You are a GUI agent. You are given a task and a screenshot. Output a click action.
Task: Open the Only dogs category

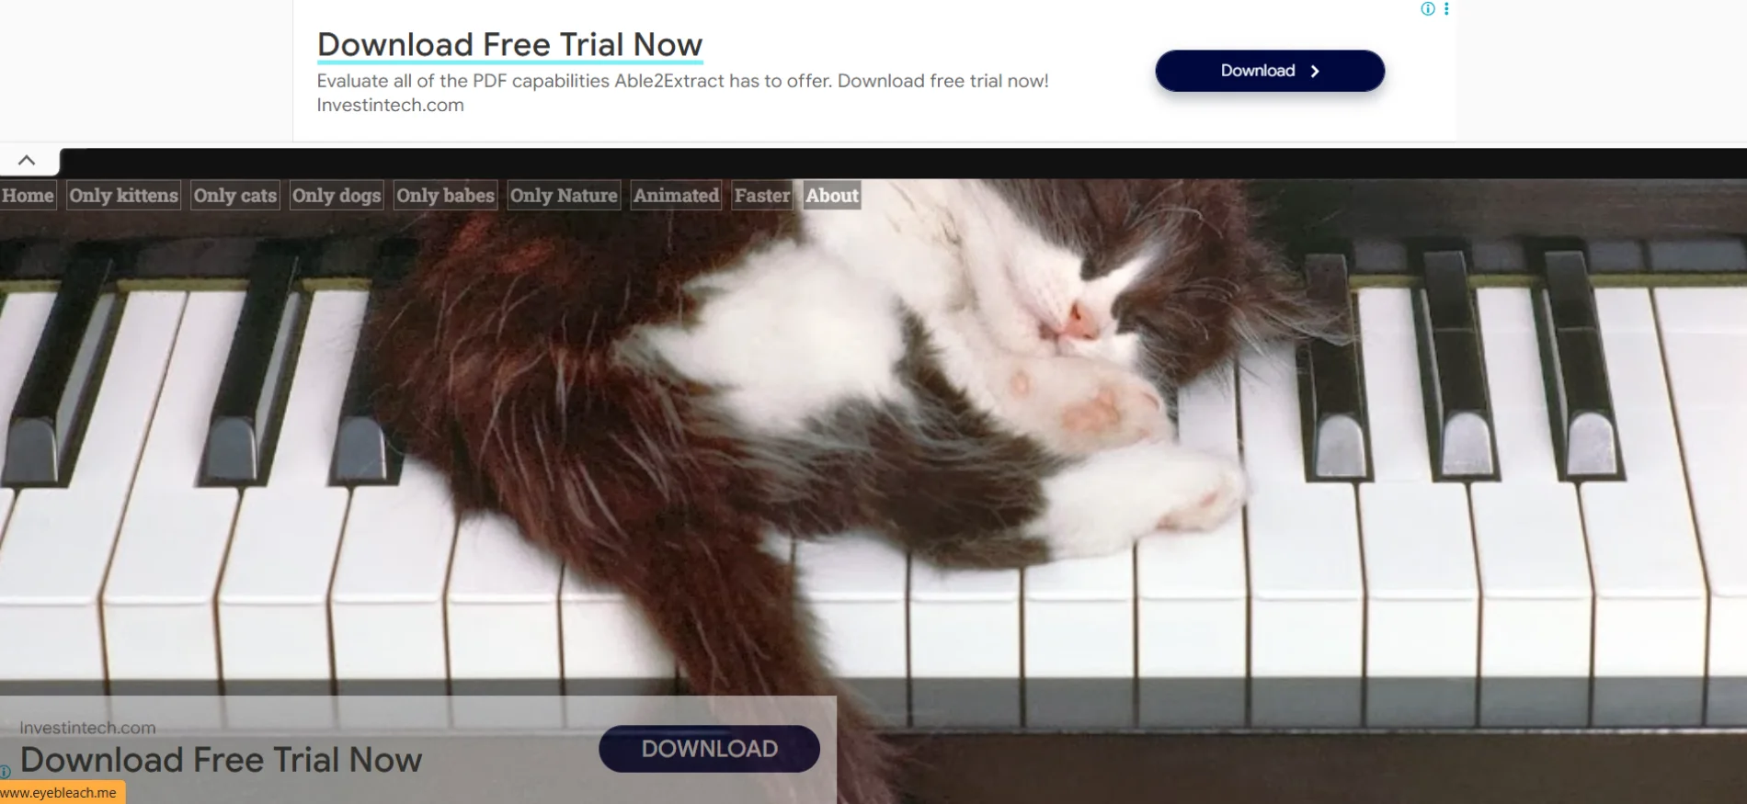tap(336, 195)
